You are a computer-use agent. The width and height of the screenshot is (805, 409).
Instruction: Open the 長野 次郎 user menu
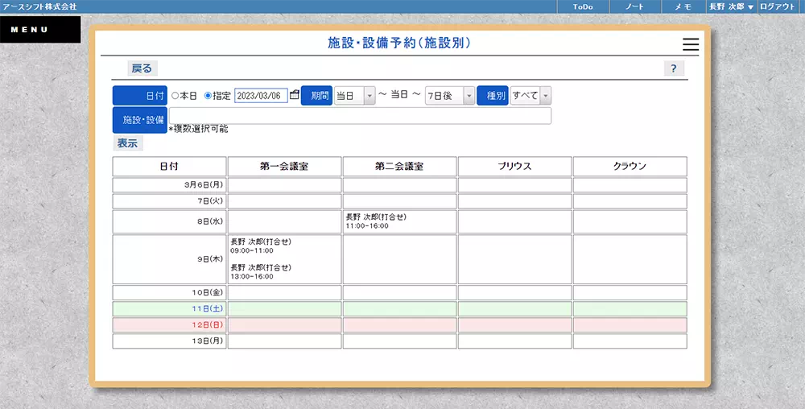[x=731, y=6]
